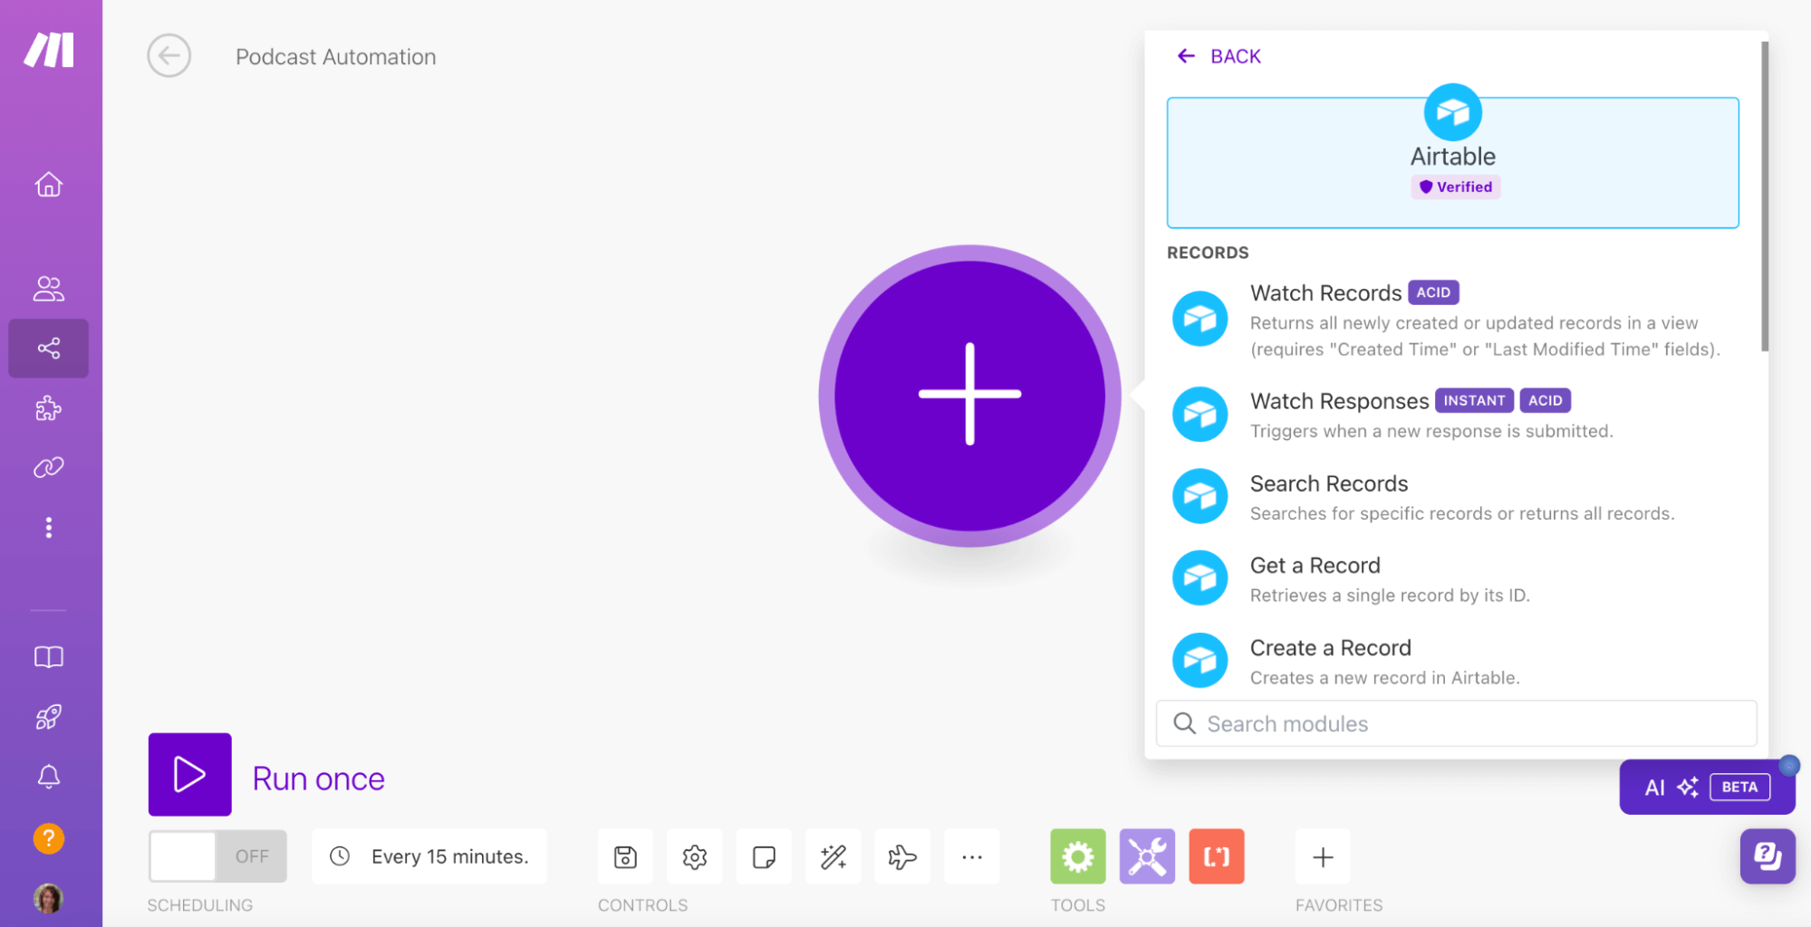Image resolution: width=1811 pixels, height=927 pixels.
Task: Open the purple Tools wrench icon
Action: 1147,856
